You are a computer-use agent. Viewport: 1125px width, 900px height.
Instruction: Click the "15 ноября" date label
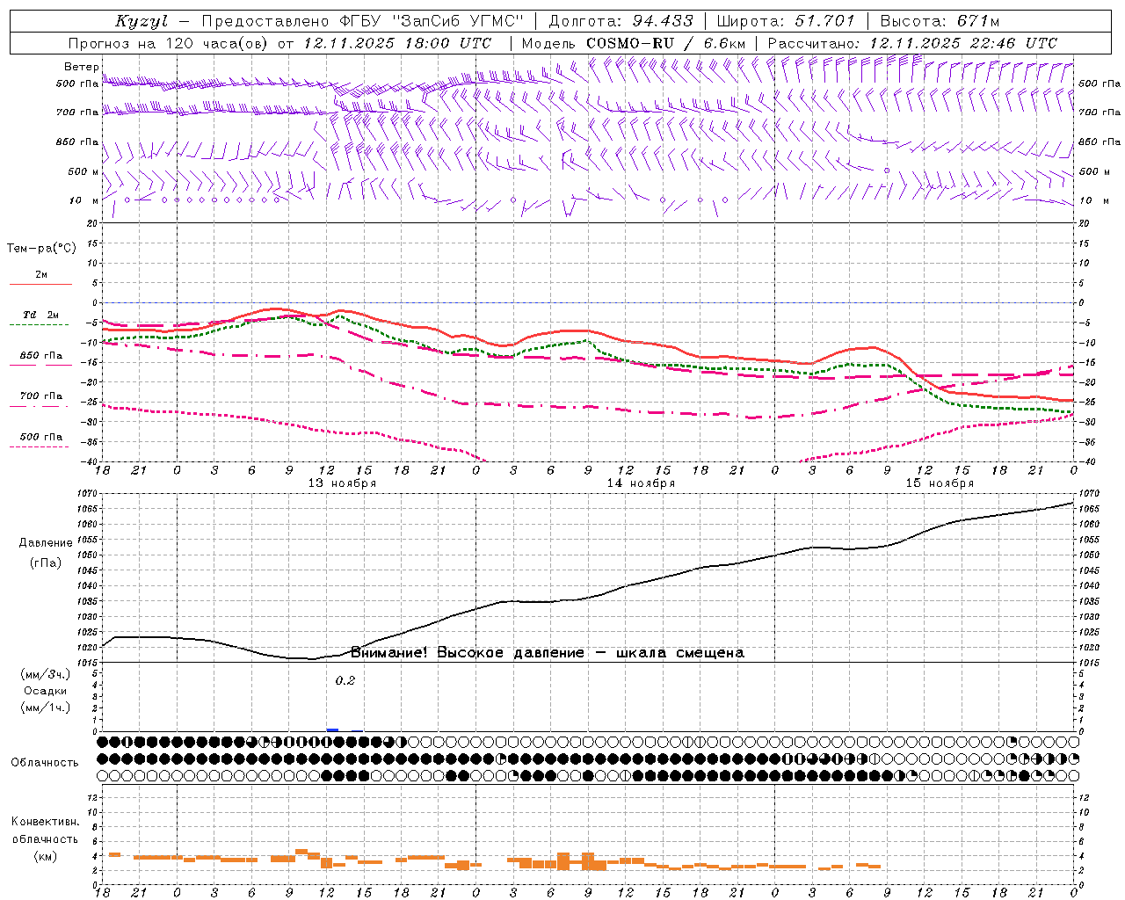[940, 483]
